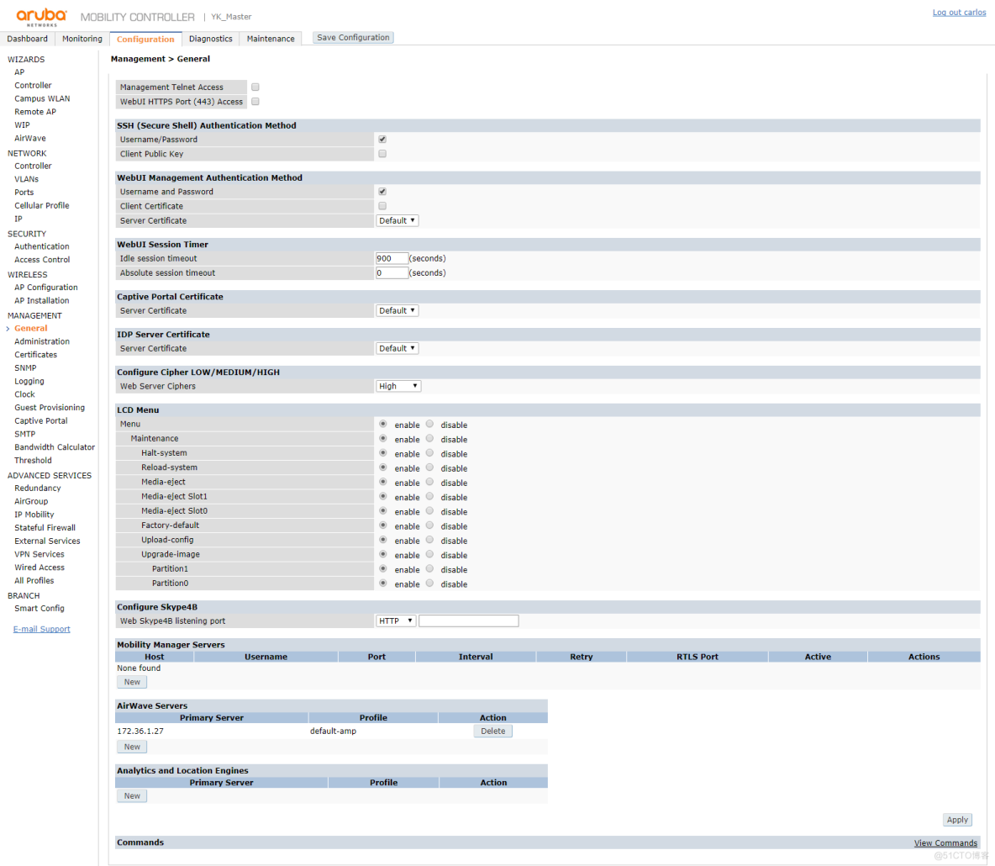Open Skype4B listening port protocol dropdown
Viewport: 995px width, 866px height.
pos(396,621)
